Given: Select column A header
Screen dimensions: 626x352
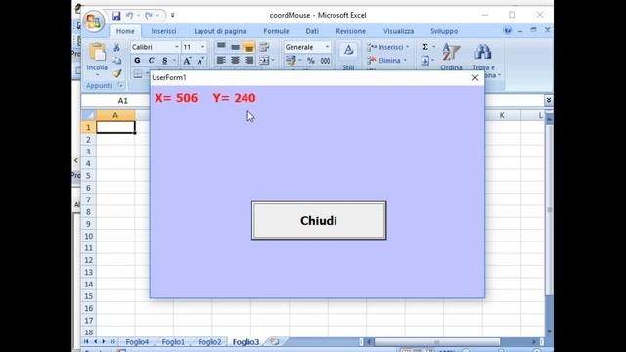Looking at the screenshot, I should tap(115, 115).
